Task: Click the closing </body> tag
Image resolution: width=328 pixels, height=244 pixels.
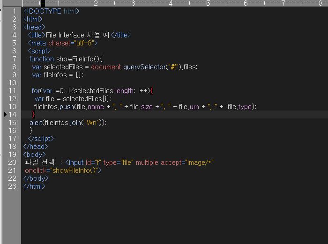Action: click(36, 178)
